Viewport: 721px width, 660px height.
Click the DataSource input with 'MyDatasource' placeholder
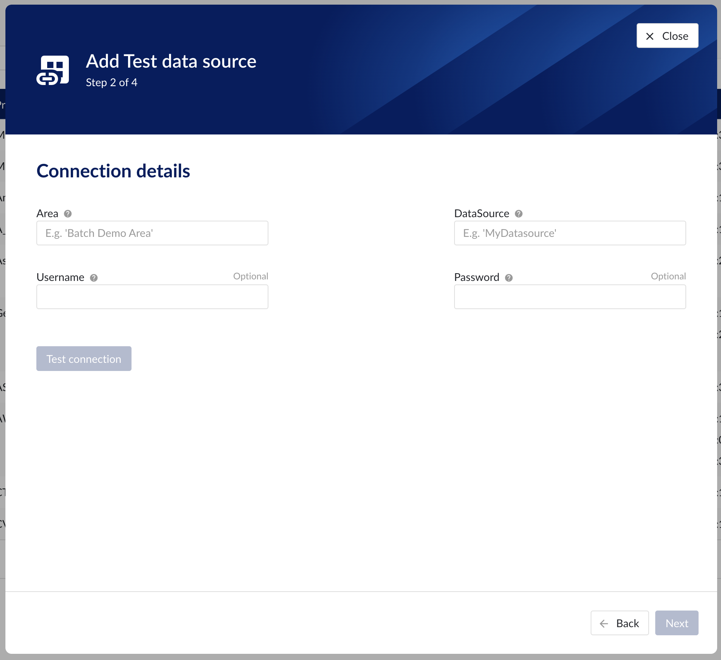tap(569, 233)
